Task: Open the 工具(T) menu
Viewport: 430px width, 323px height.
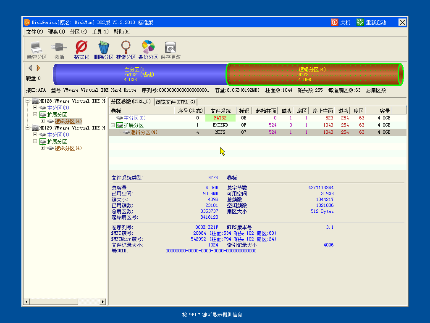Action: point(100,32)
